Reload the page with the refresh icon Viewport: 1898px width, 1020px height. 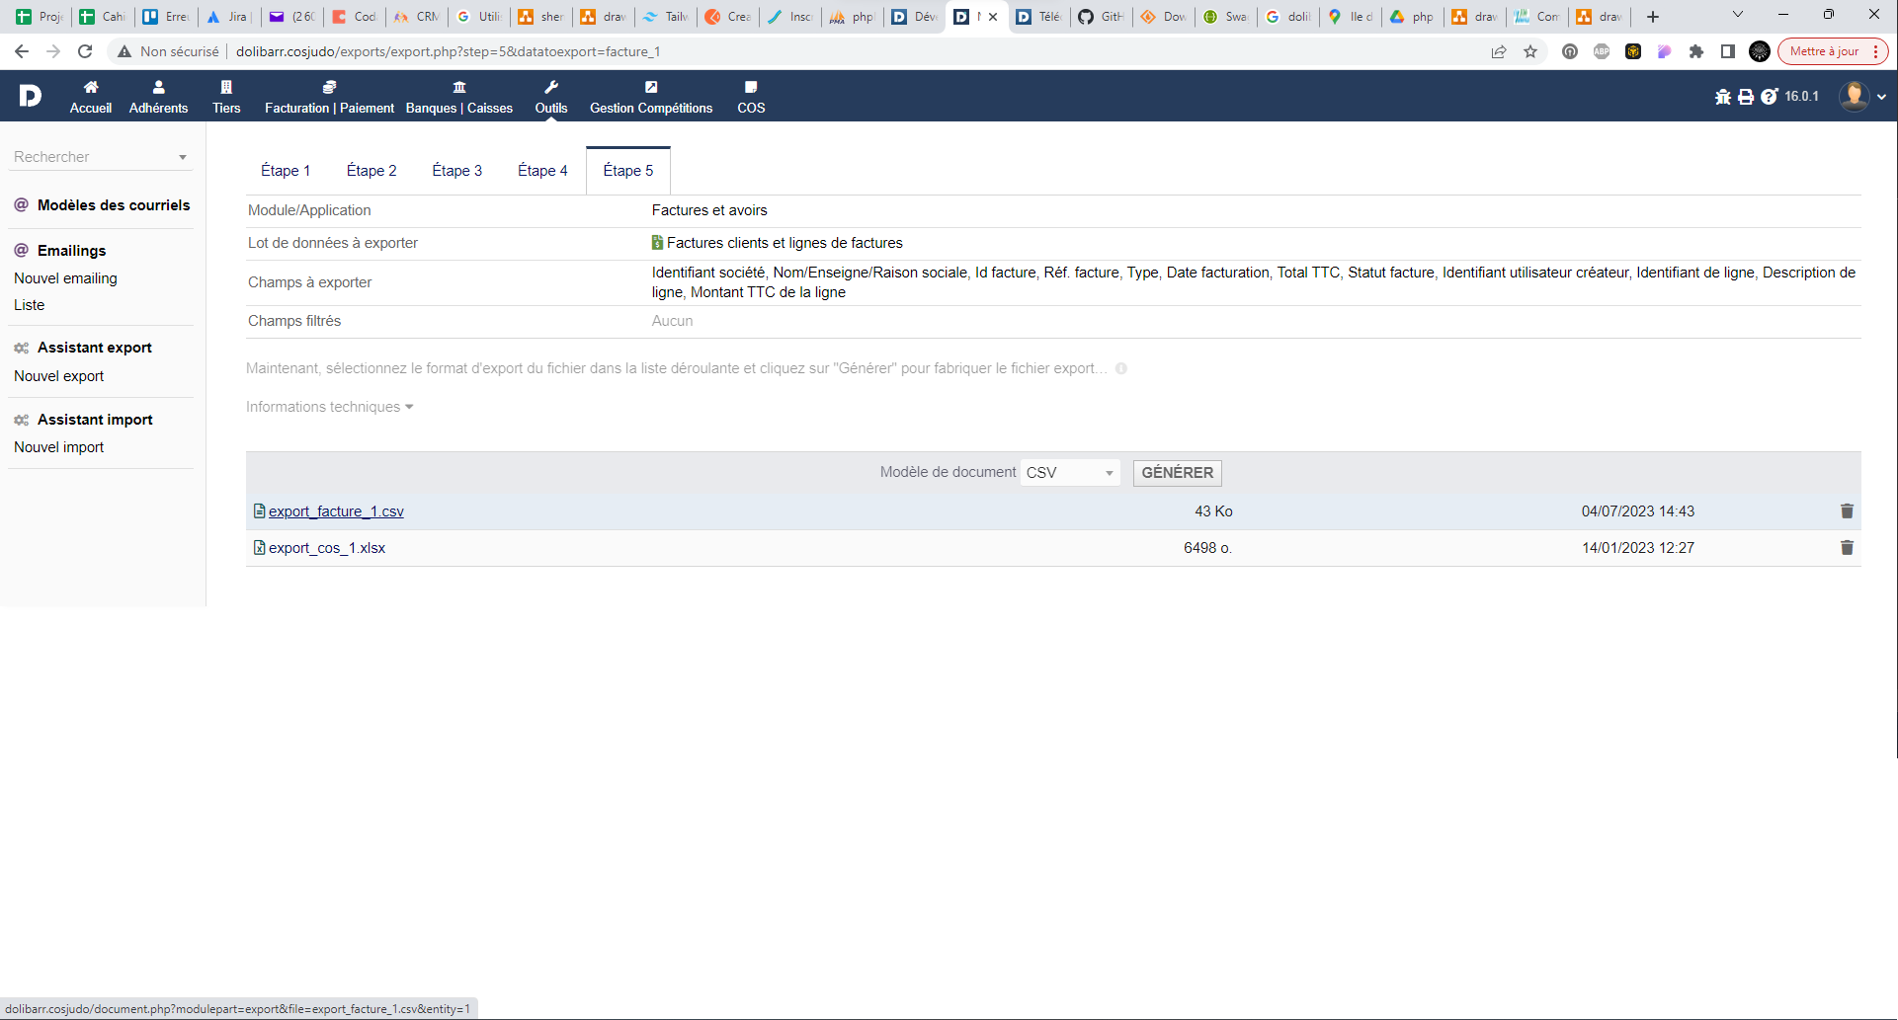[x=85, y=51]
